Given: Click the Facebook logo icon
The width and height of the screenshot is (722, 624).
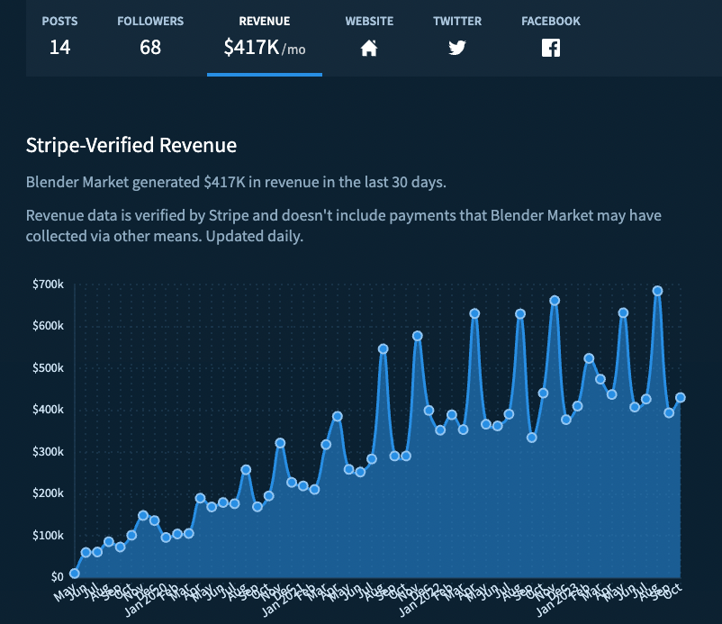Looking at the screenshot, I should coord(550,49).
